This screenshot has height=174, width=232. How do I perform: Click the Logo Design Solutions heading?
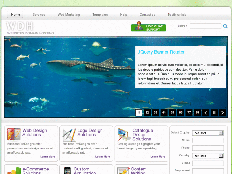[90, 132]
